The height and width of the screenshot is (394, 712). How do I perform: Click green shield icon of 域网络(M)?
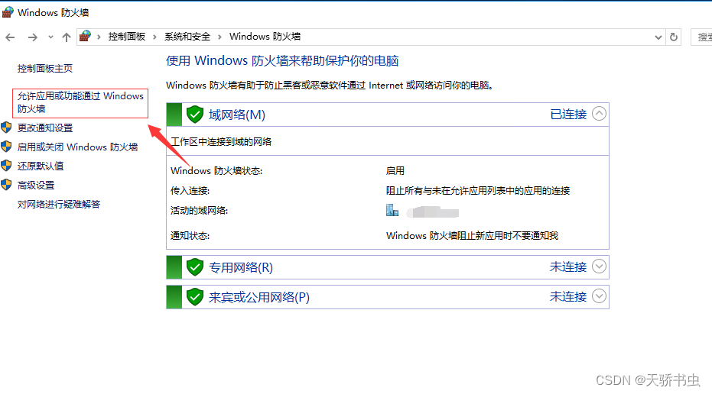click(195, 115)
